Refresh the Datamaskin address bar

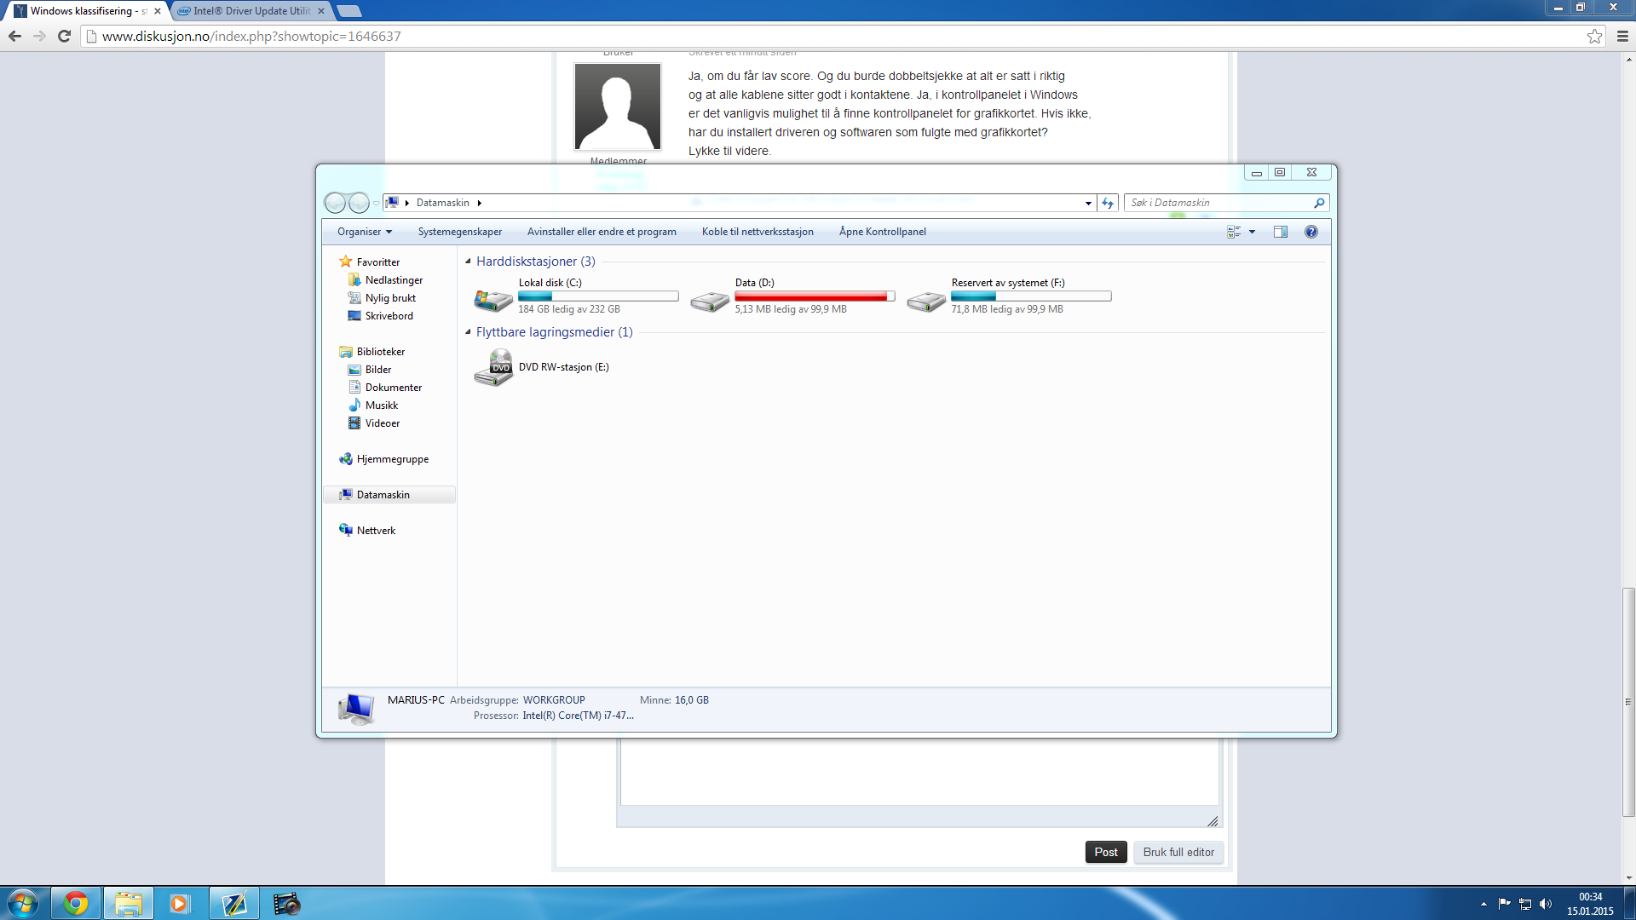coord(1108,203)
